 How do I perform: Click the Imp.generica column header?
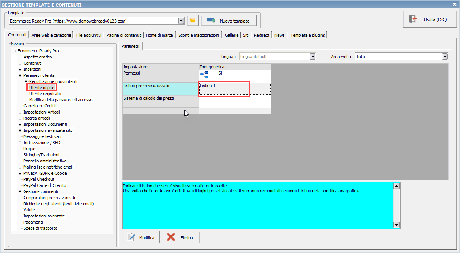tap(235, 67)
